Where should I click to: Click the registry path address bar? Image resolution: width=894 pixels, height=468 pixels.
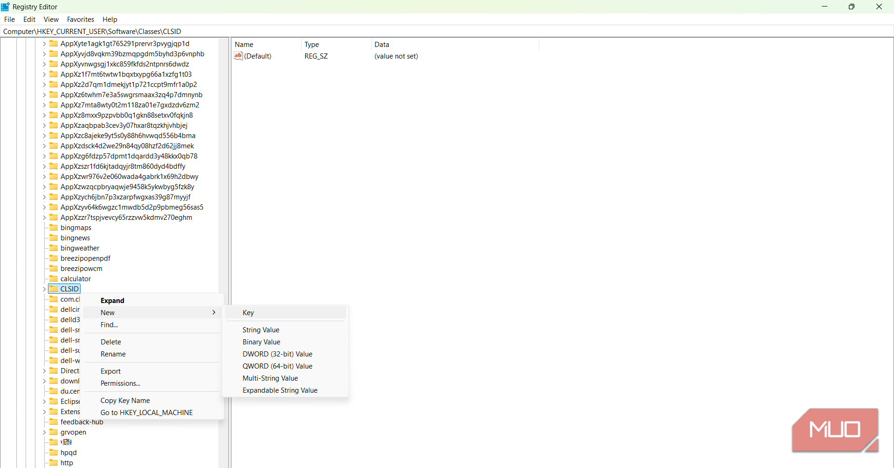pos(447,32)
